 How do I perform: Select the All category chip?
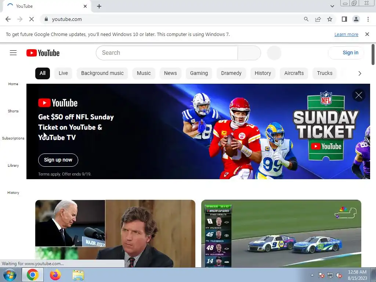pos(43,73)
